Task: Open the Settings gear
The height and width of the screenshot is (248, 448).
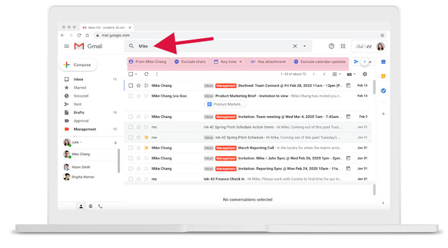Action: (365, 74)
